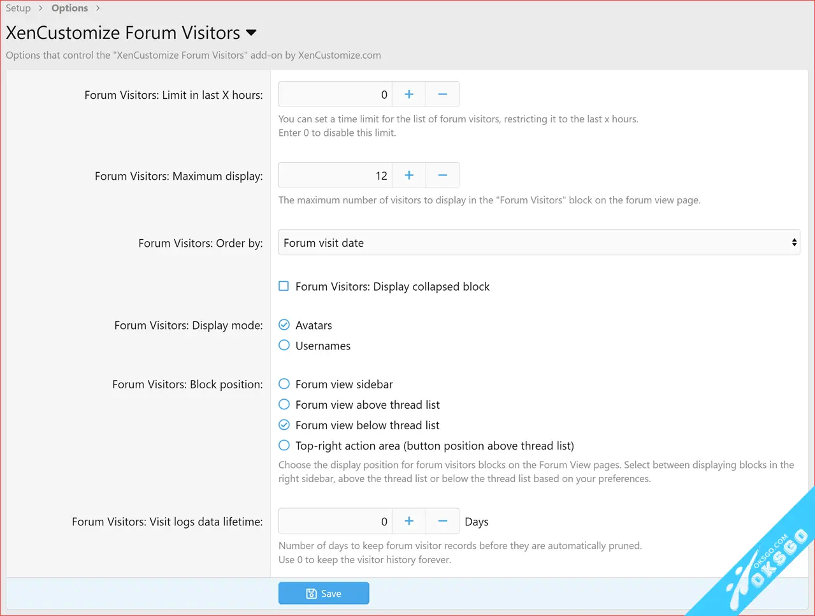This screenshot has height=616, width=815.
Task: Select Avatars display mode
Action: 284,325
